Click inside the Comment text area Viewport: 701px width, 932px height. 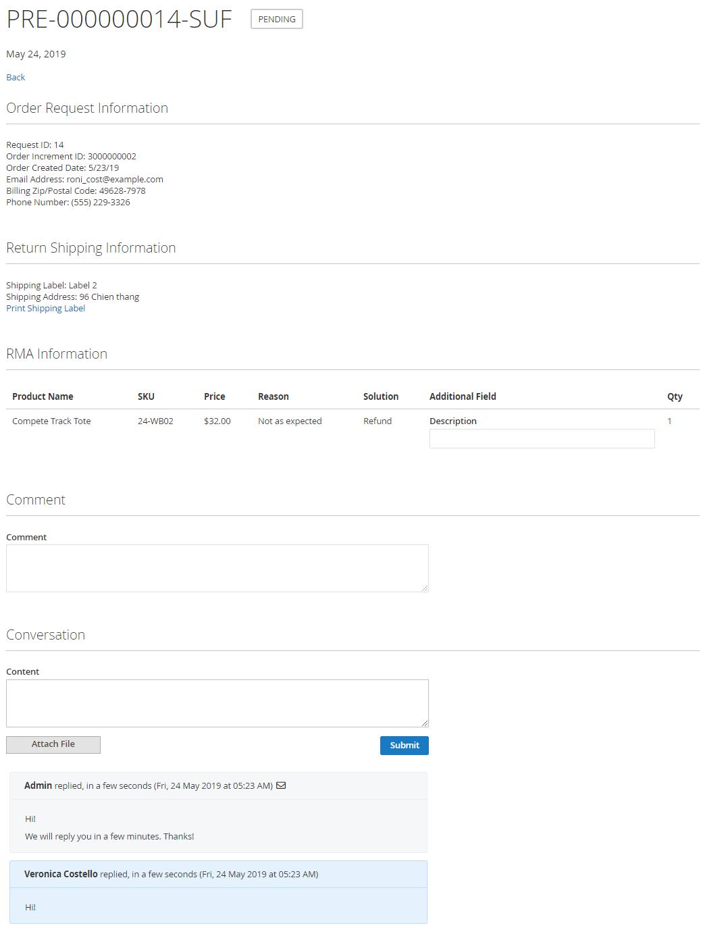(217, 568)
